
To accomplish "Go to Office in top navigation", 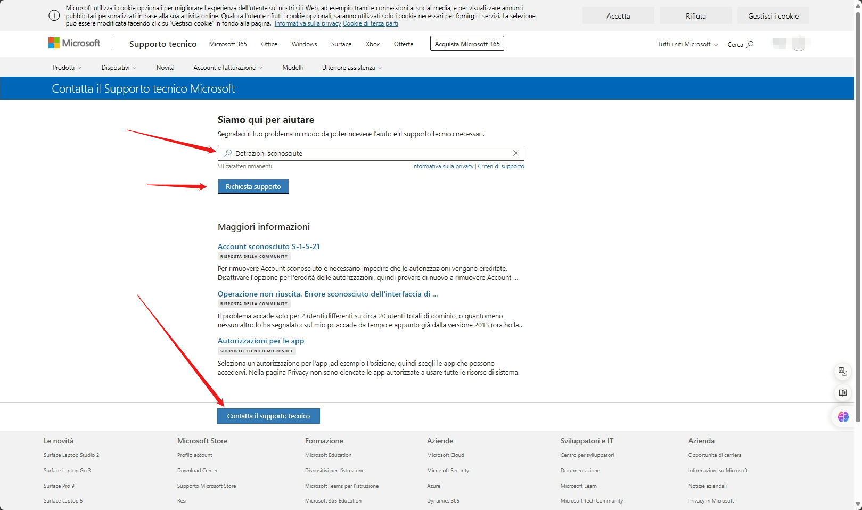I will [x=269, y=44].
